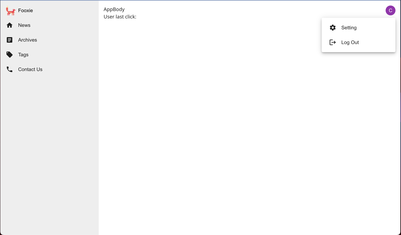Click the gear icon beside Setting
The image size is (401, 235).
click(333, 28)
